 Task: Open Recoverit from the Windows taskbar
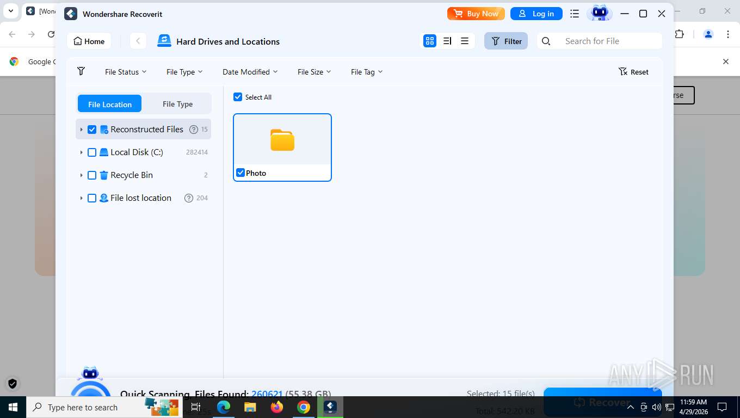(x=331, y=407)
